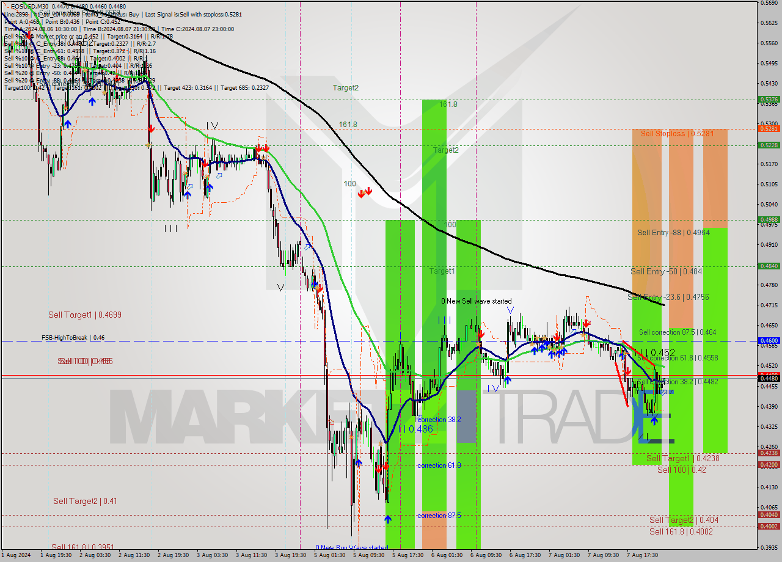The height and width of the screenshot is (562, 782).
Task: Click the blue up arrow at the far-right price low
Action: pyautogui.click(x=654, y=420)
